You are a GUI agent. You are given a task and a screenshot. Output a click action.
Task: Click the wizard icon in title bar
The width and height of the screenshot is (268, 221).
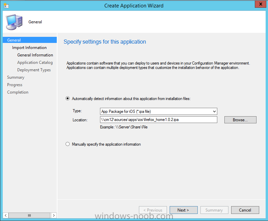click(x=6, y=5)
